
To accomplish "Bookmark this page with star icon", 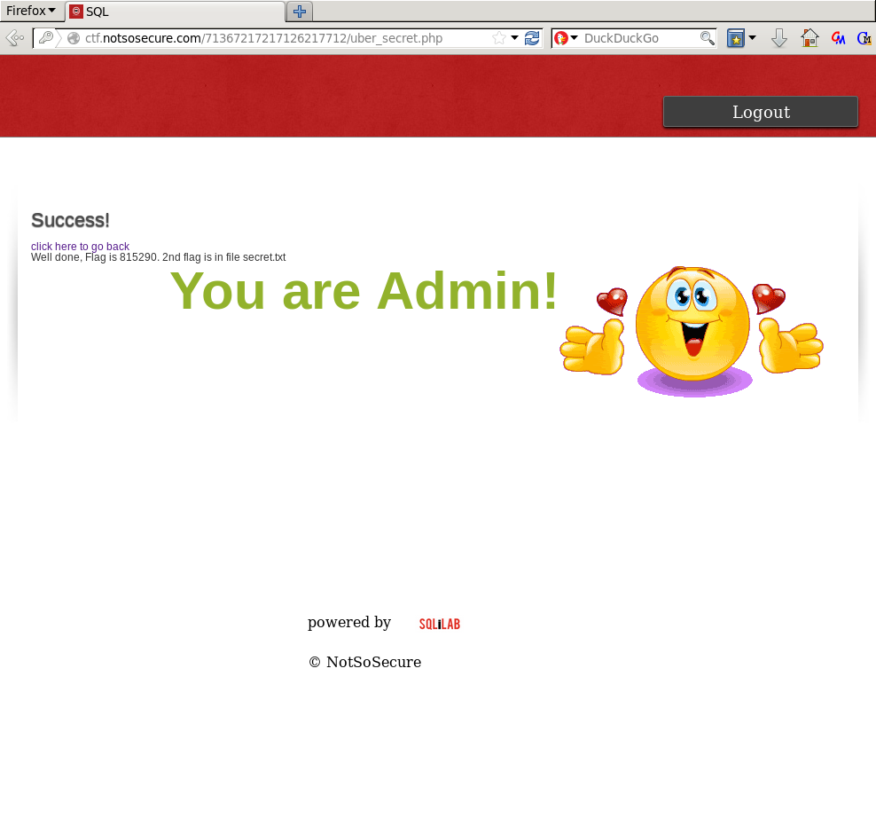I will point(499,38).
